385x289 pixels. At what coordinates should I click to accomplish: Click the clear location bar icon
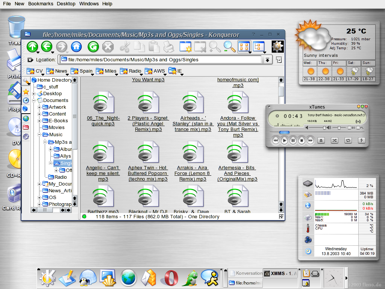click(30, 60)
